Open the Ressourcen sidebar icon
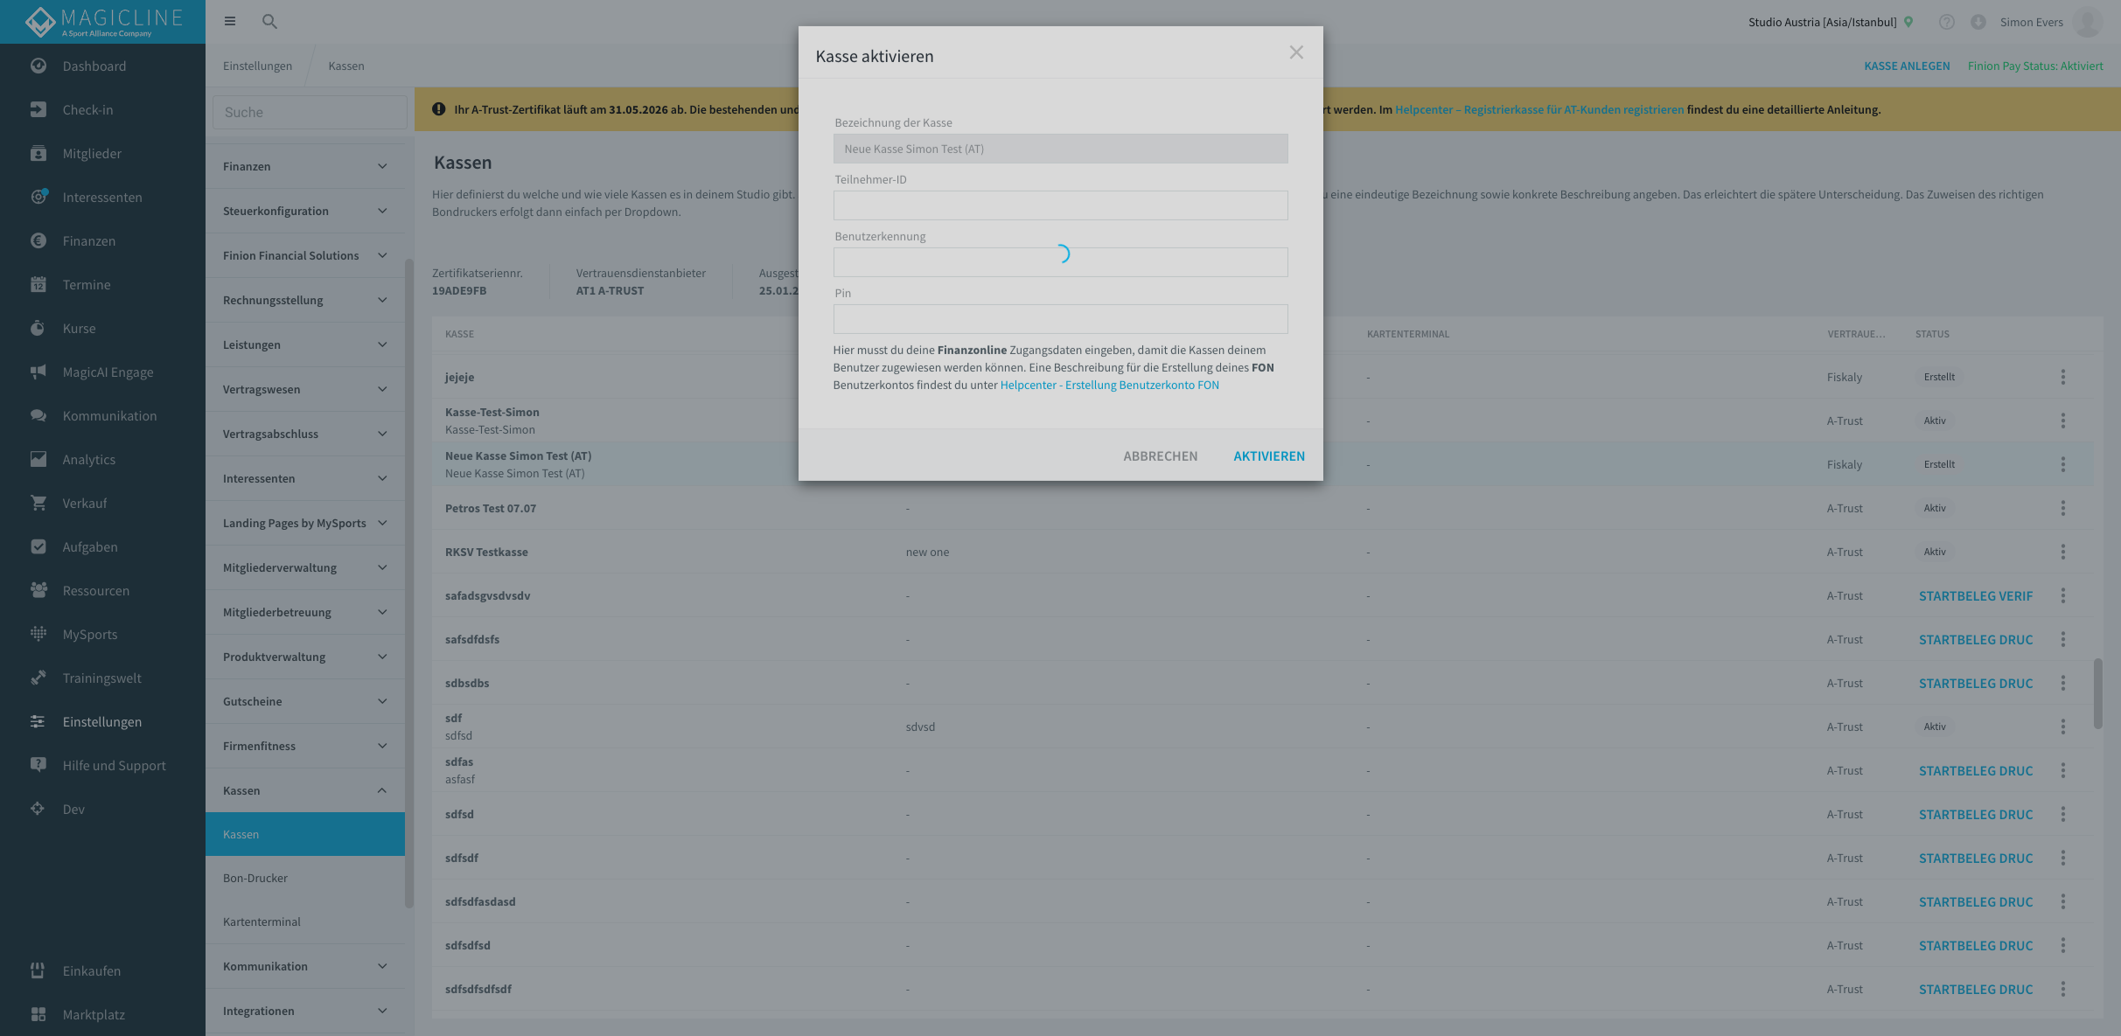2121x1036 pixels. coord(38,590)
